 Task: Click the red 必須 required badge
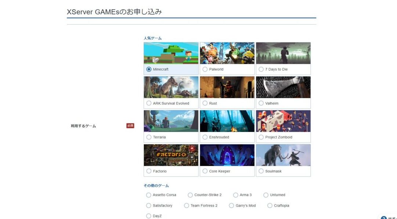pyautogui.click(x=130, y=126)
